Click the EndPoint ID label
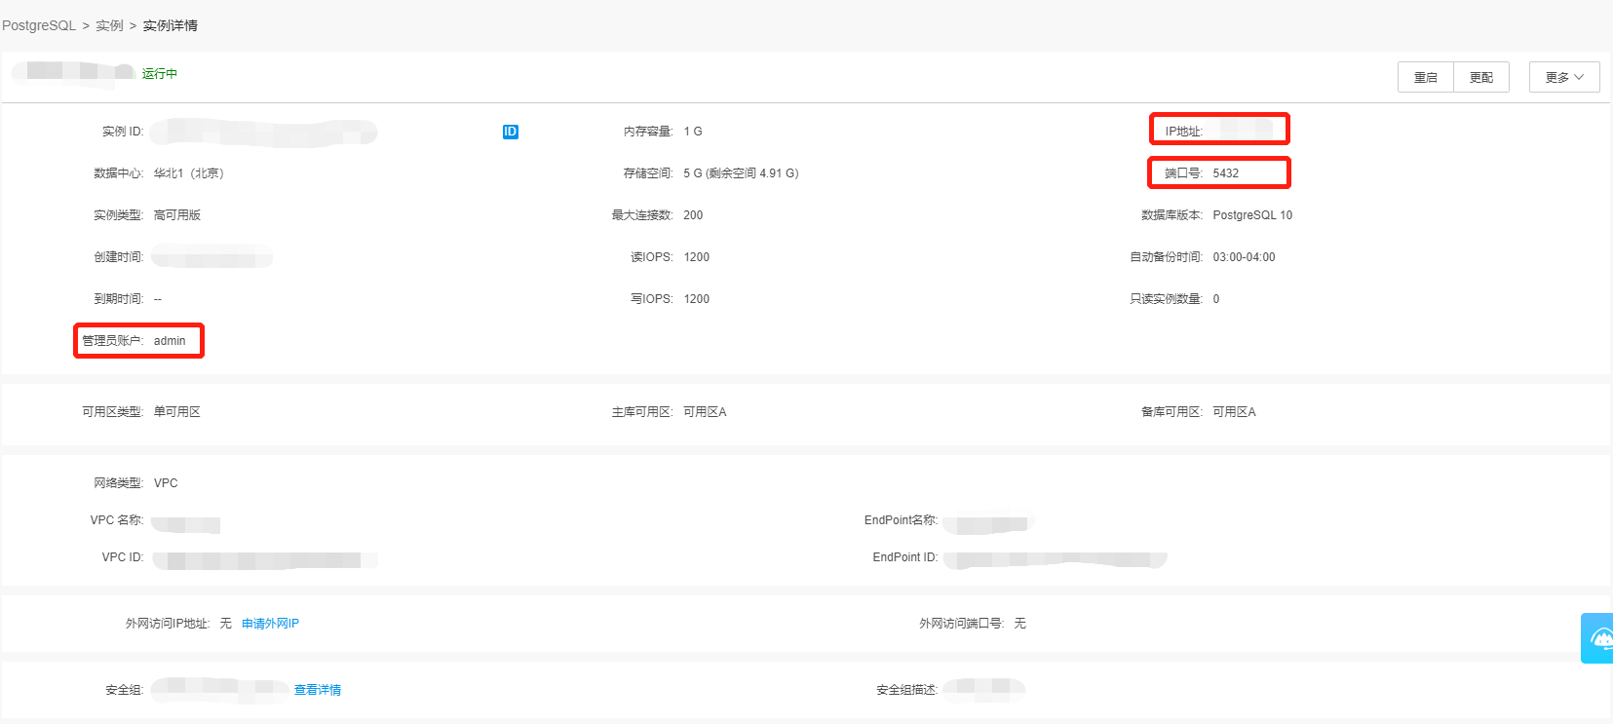 point(905,557)
